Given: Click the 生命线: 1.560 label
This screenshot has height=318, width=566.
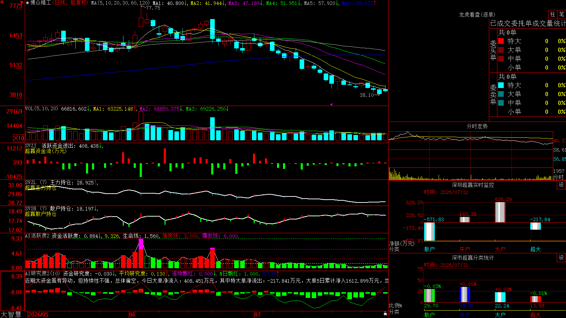Looking at the screenshot, I should 141,236.
